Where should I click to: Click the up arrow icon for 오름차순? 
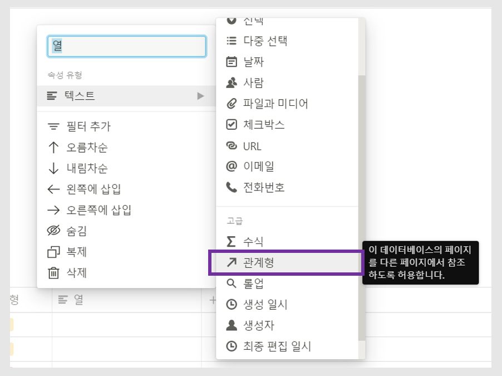click(53, 148)
